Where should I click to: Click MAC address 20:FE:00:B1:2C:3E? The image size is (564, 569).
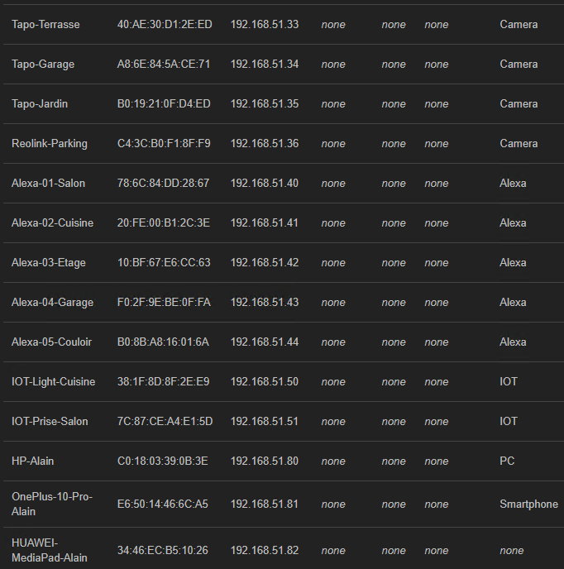pyautogui.click(x=163, y=222)
